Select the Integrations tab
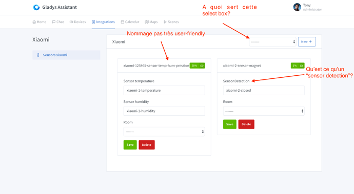The image size is (354, 194). click(103, 22)
